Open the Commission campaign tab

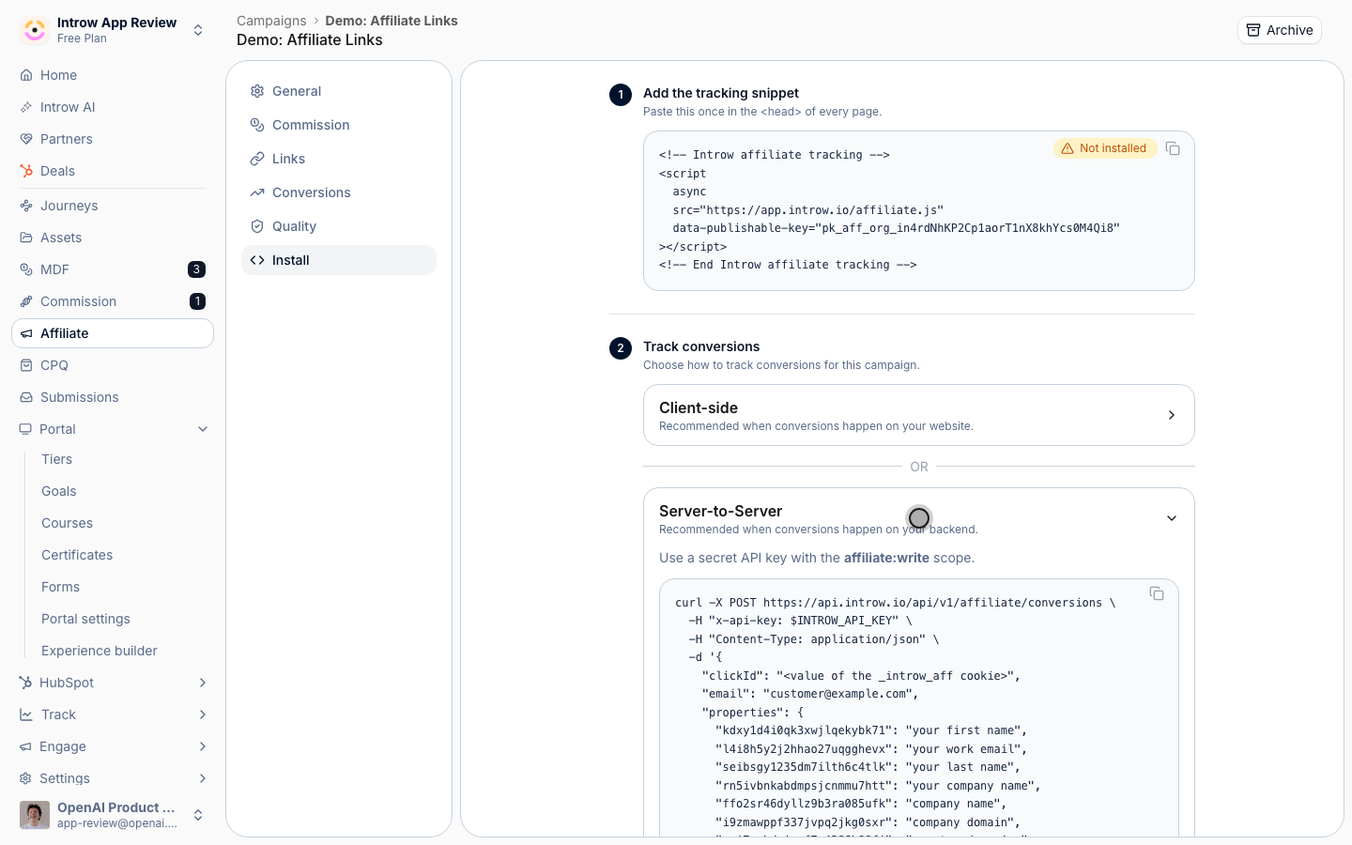coord(339,125)
